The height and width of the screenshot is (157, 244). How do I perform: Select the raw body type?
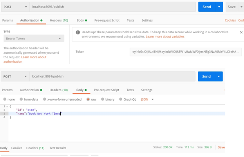(91, 99)
